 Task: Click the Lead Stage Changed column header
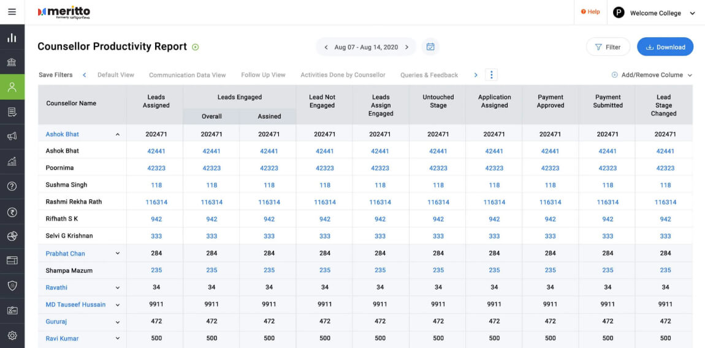click(664, 105)
